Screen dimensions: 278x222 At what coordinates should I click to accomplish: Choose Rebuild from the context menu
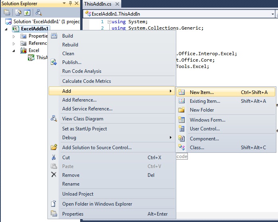point(112,45)
